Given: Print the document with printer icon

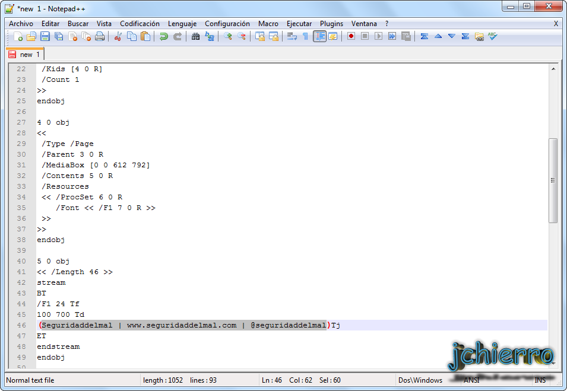Looking at the screenshot, I should point(100,36).
